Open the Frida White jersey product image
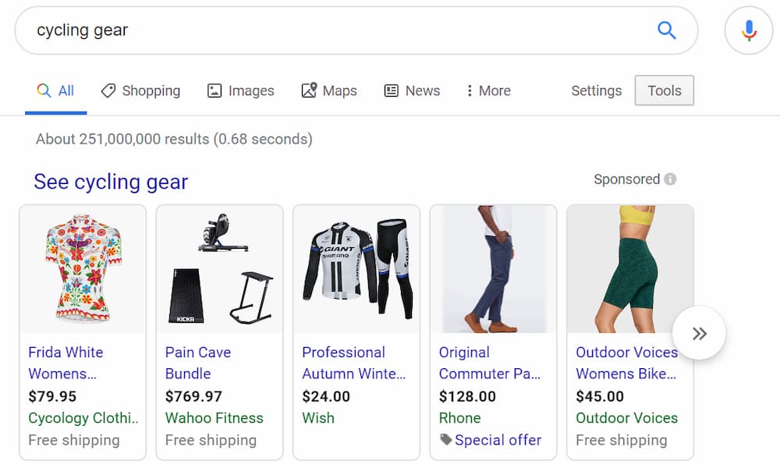This screenshot has height=468, width=780. tap(83, 269)
